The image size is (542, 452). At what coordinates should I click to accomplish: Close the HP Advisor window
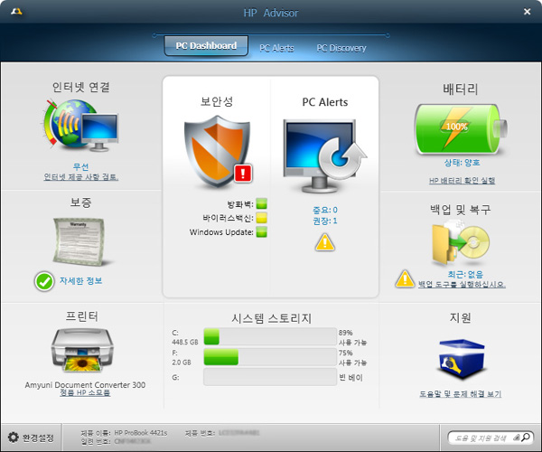[x=527, y=12]
